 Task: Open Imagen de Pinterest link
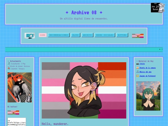tap(147, 76)
